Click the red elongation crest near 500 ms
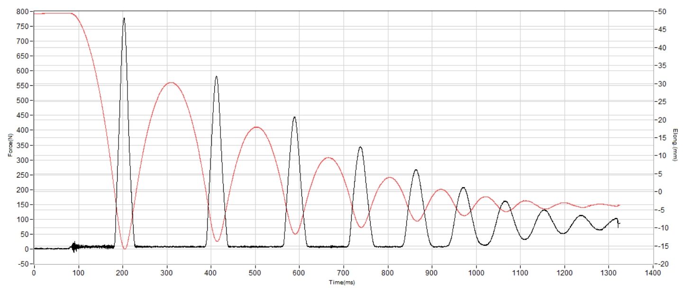Viewport: 685px width, 288px height. (256, 127)
